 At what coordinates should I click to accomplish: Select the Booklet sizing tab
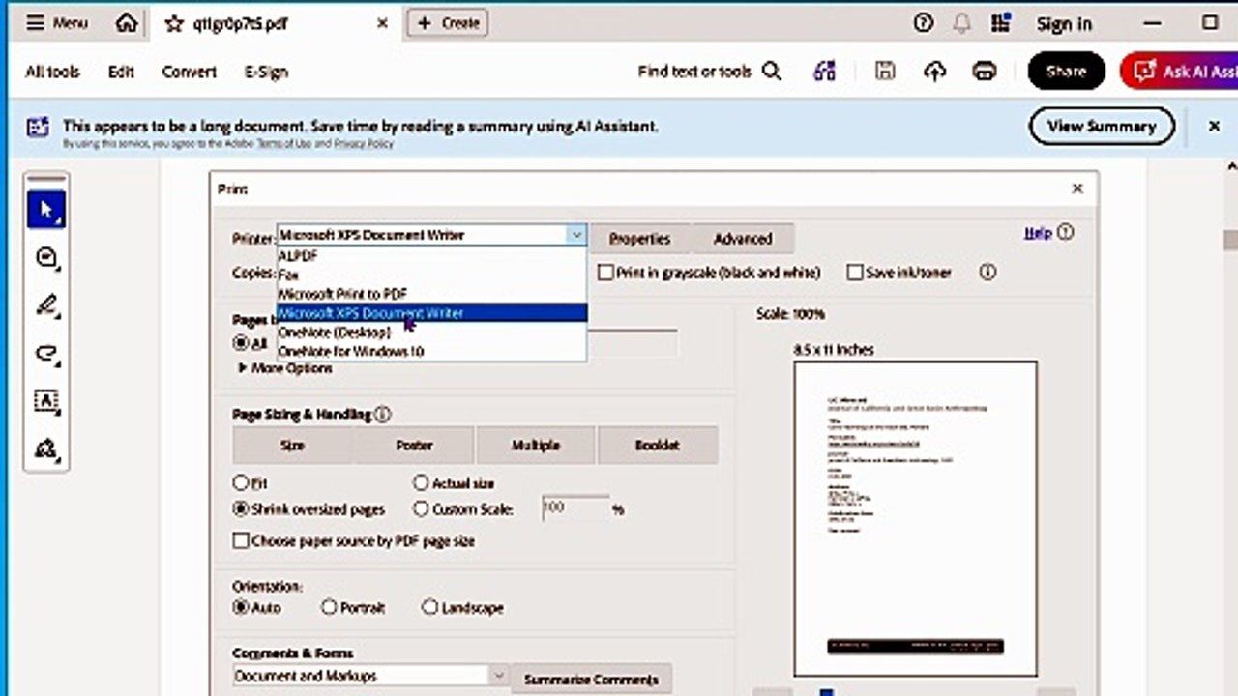658,446
